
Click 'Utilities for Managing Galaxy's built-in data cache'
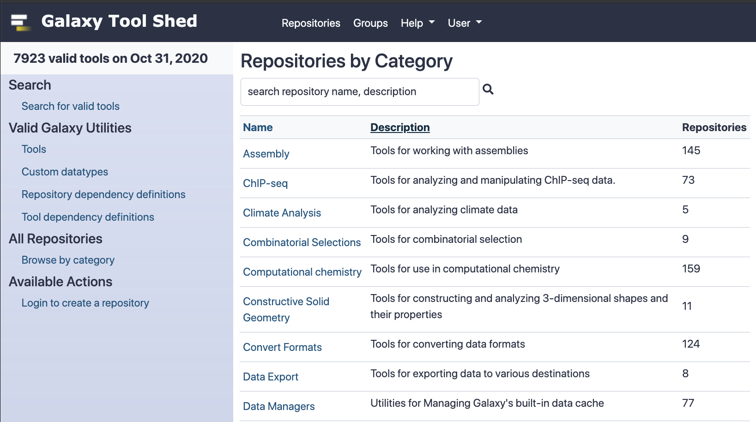[x=487, y=403]
